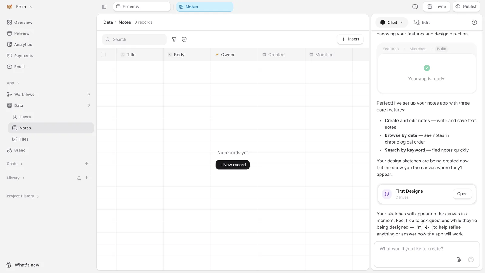Screen dimensions: 485x273
Task: Click the Body column header
Action: 187,55
